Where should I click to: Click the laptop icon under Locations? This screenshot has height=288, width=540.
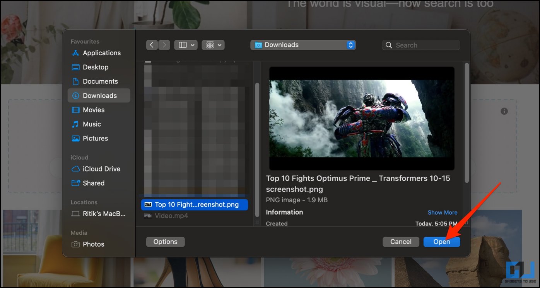click(76, 213)
